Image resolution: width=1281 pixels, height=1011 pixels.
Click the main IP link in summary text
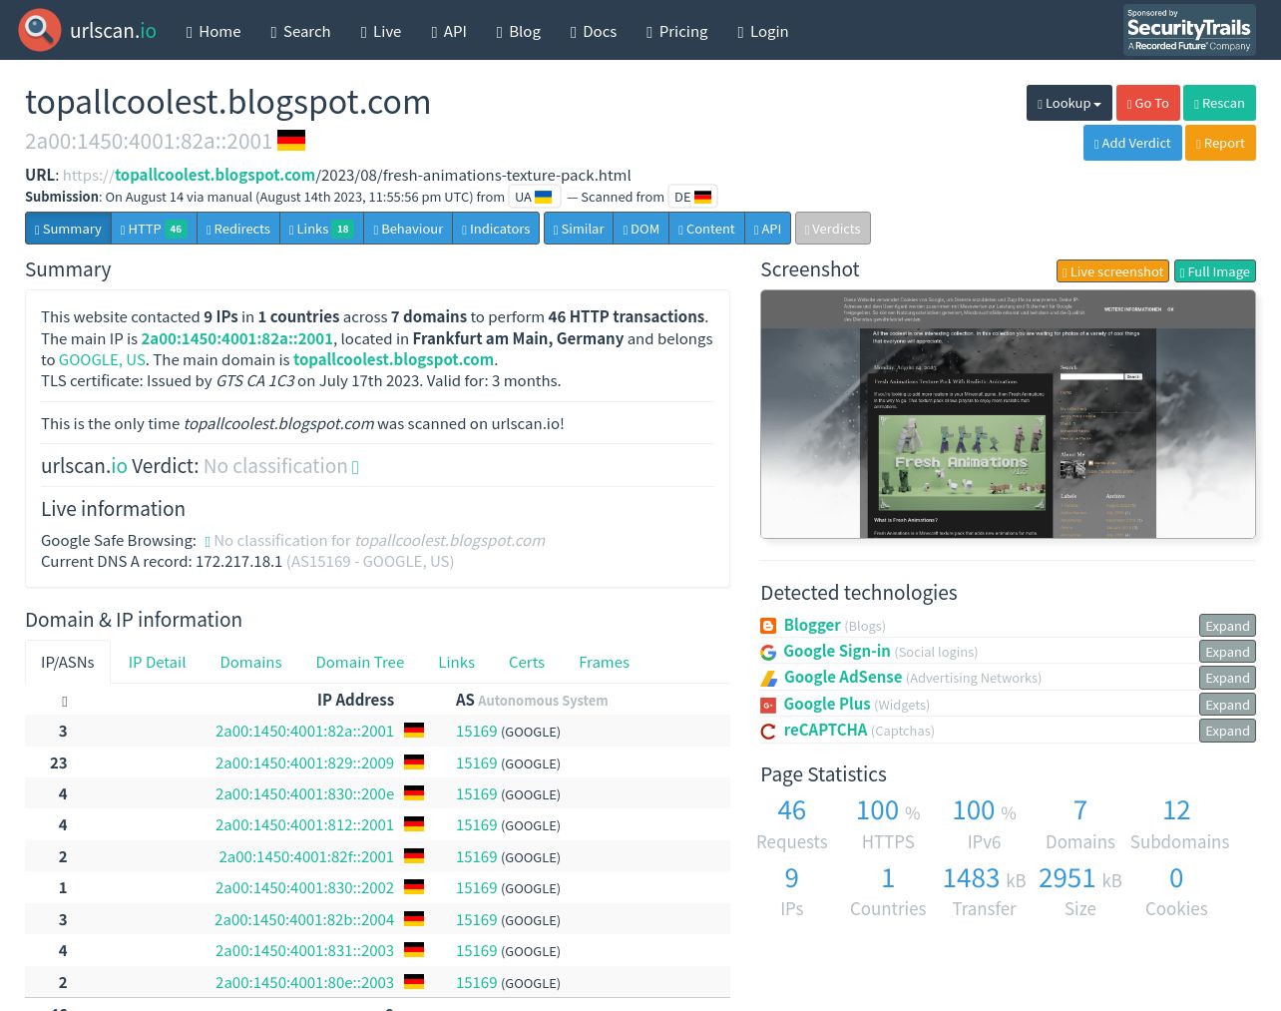click(x=236, y=338)
